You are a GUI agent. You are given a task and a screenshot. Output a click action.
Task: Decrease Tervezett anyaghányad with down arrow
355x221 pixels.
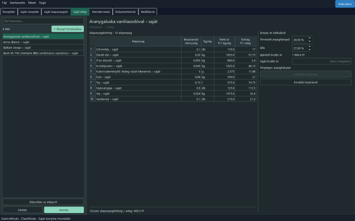point(309,41)
